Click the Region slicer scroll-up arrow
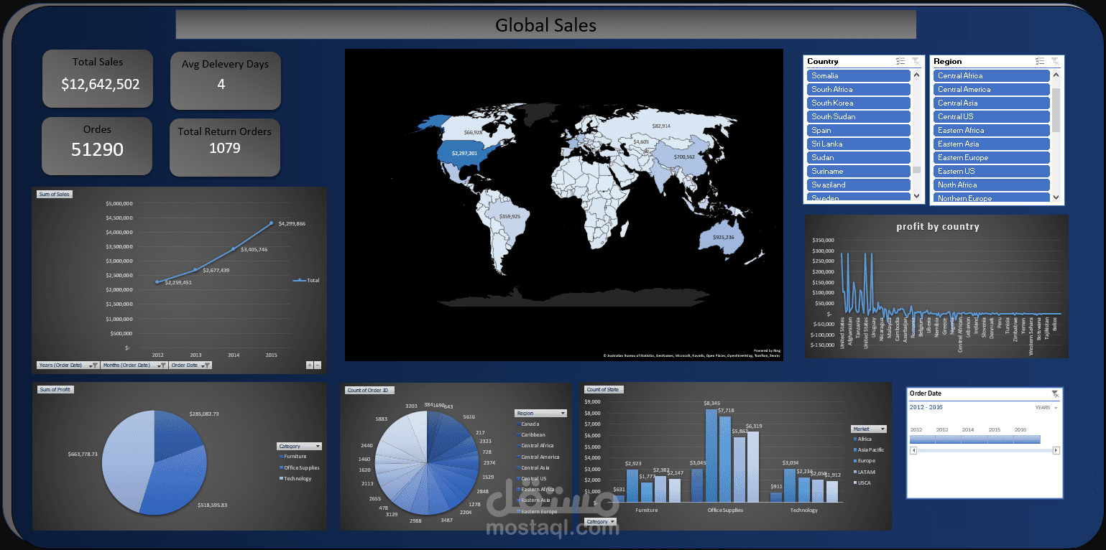Image resolution: width=1106 pixels, height=550 pixels. coord(1056,75)
